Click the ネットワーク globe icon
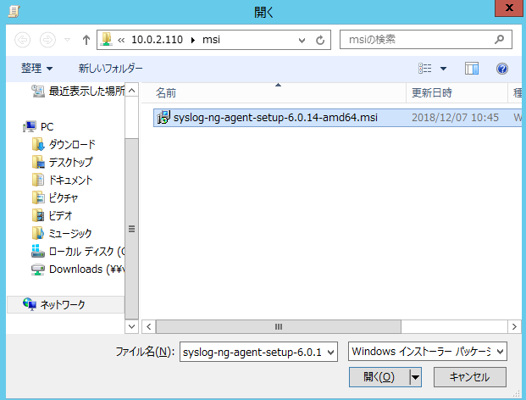The height and width of the screenshot is (400, 526). tap(30, 304)
